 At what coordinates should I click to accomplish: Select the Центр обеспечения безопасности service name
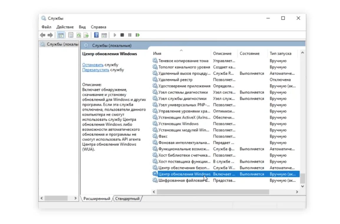click(184, 168)
